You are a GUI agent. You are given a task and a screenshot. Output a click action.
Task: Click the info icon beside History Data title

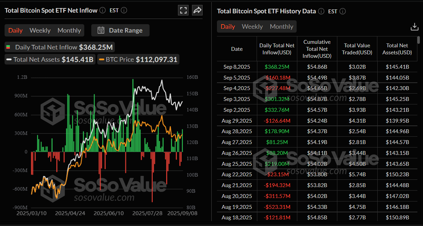321,11
